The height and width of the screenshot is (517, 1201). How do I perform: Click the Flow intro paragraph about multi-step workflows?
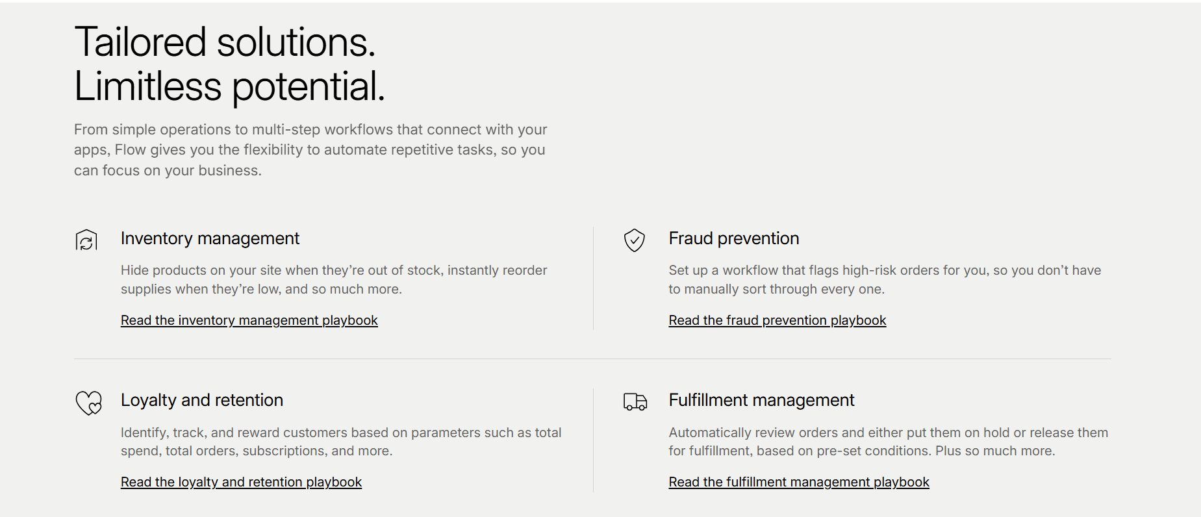tap(310, 150)
